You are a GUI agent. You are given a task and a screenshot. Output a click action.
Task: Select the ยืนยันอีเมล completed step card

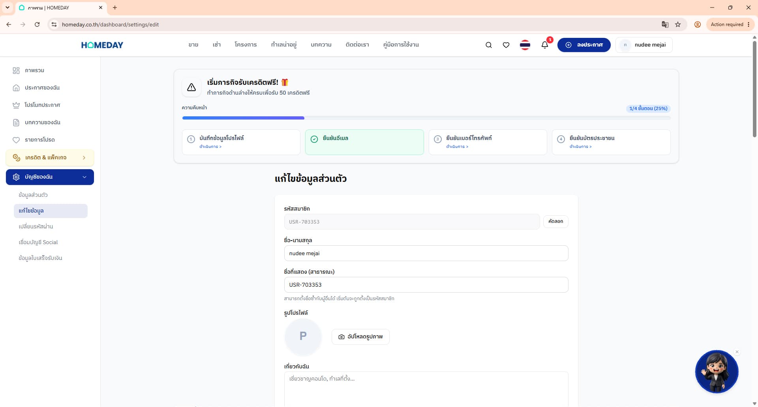364,142
